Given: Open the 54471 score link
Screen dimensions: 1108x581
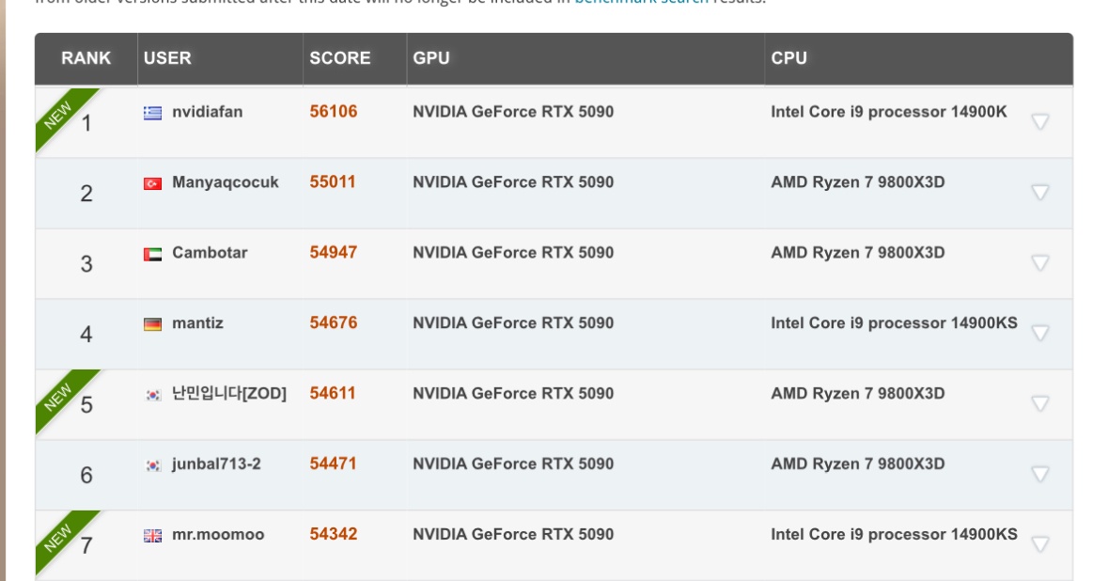Looking at the screenshot, I should [x=333, y=464].
